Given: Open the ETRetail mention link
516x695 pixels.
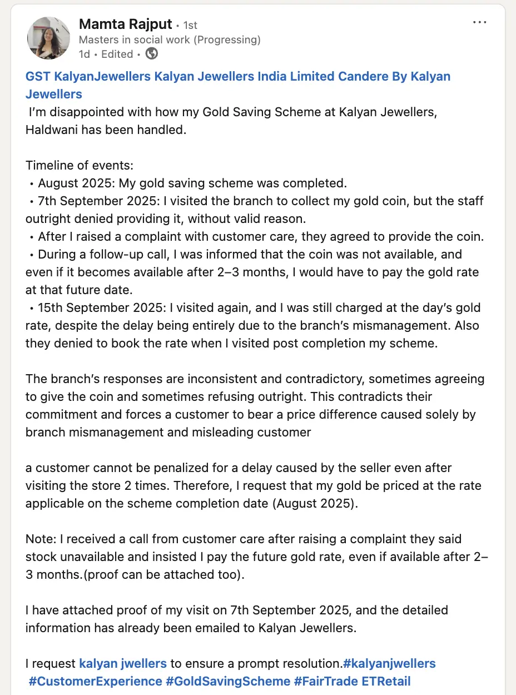Looking at the screenshot, I should [x=386, y=681].
